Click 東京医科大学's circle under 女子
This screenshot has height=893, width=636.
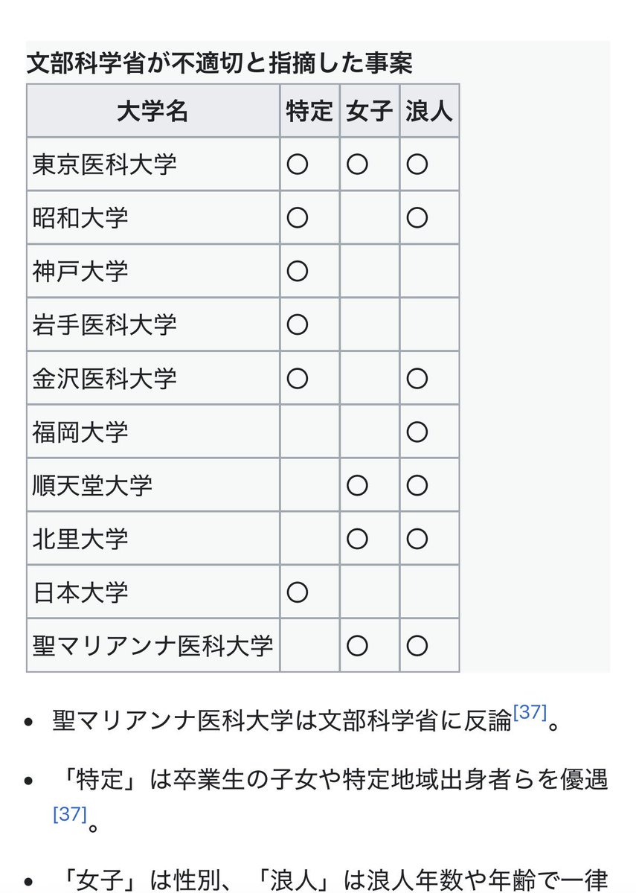tap(357, 164)
